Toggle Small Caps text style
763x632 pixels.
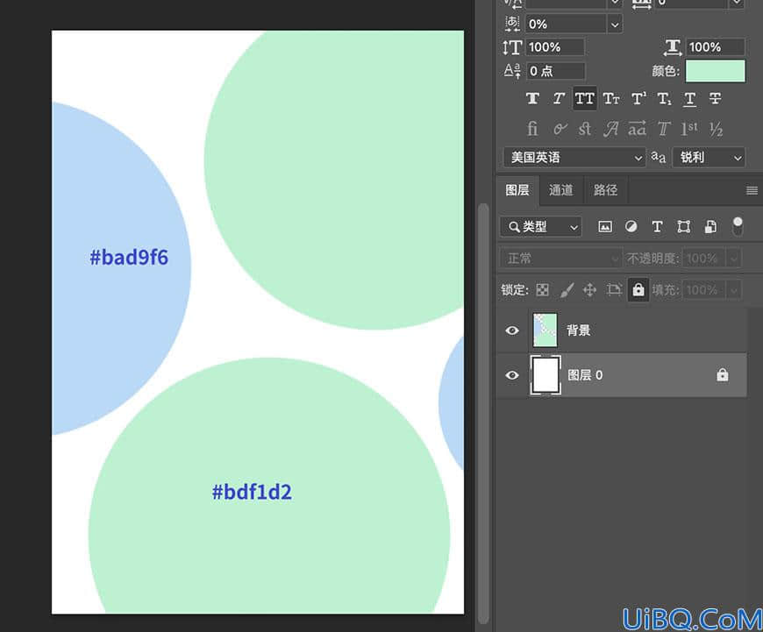click(611, 99)
